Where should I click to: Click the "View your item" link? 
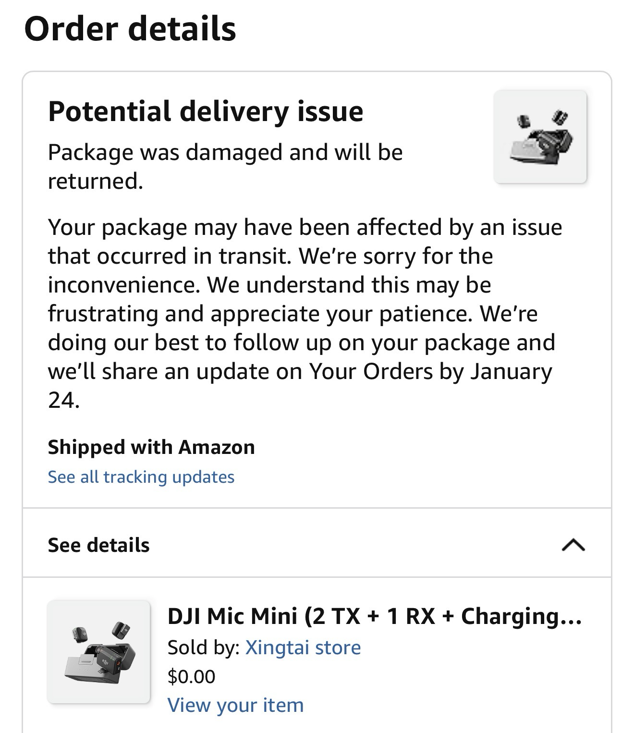(235, 705)
